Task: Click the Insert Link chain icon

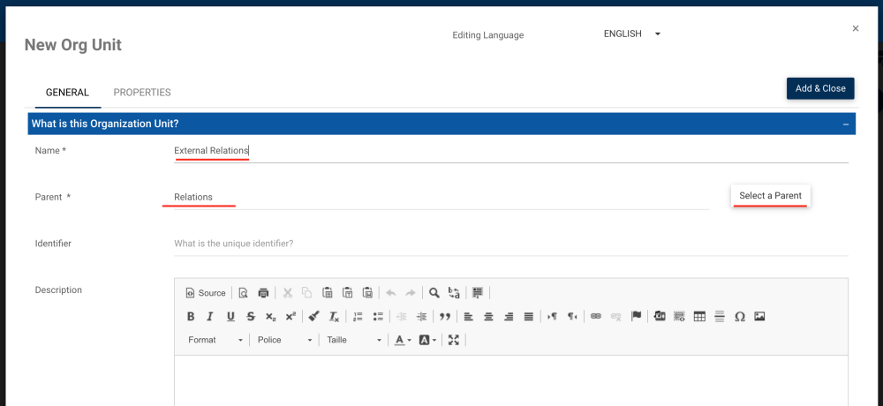Action: [596, 317]
